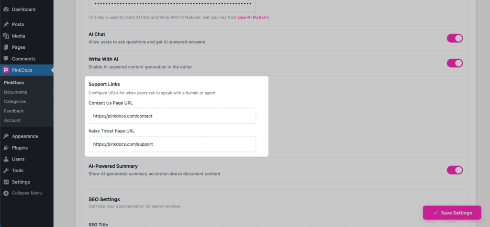
Task: Toggle the AI-Powered Summary switch
Action: [x=455, y=170]
